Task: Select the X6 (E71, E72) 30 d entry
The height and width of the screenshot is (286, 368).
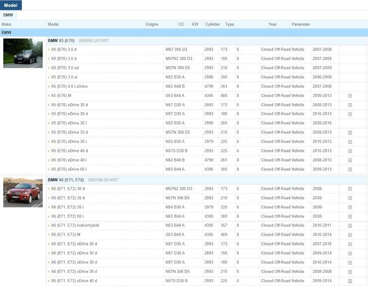Action: (68, 189)
